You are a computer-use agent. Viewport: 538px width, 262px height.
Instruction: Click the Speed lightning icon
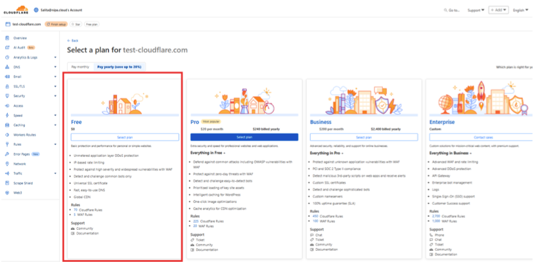coord(7,116)
